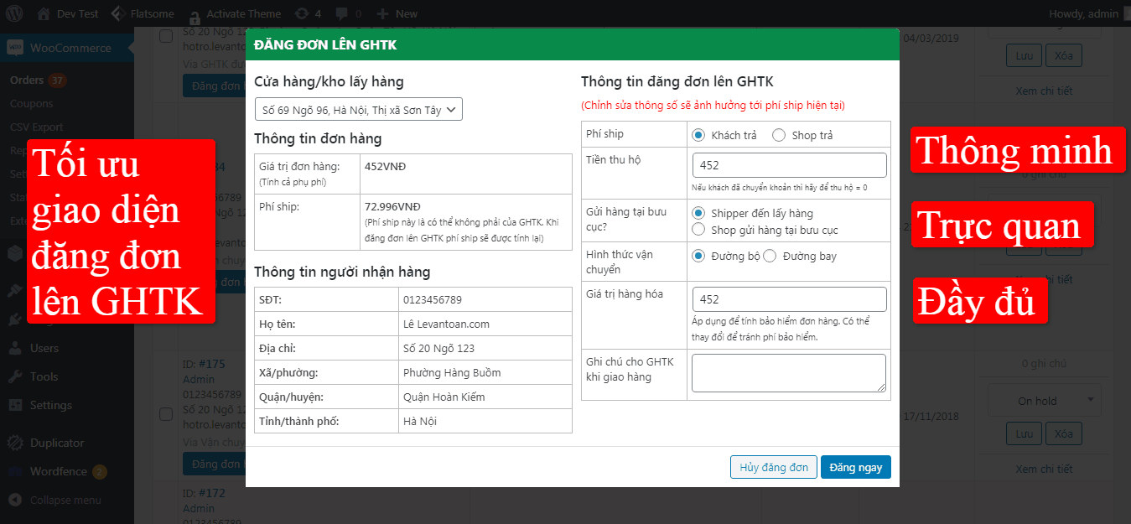Open order ID #172 link
1131x524 pixels.
[212, 492]
